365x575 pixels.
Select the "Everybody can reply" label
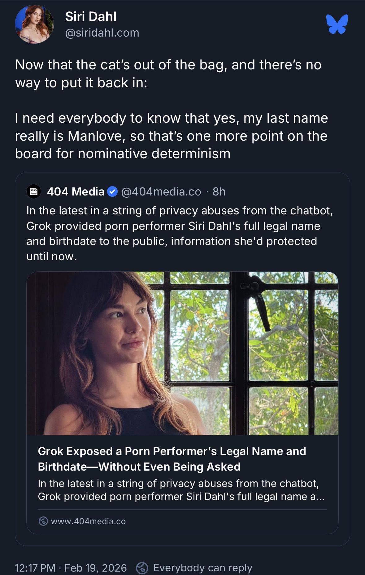203,568
